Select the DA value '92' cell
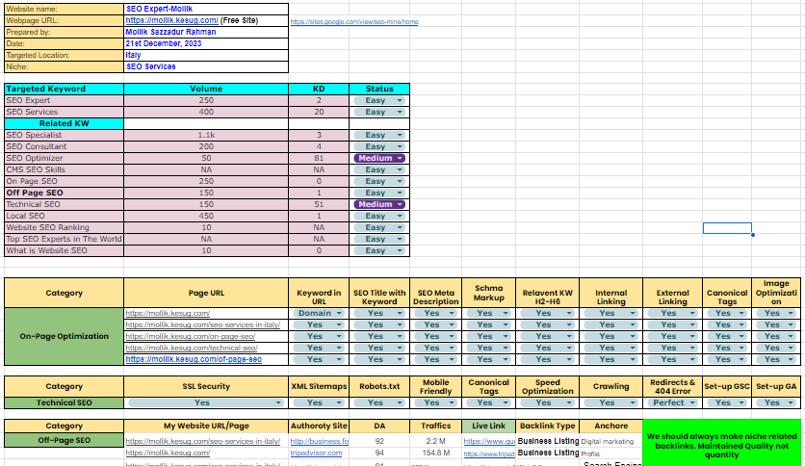Image resolution: width=805 pixels, height=466 pixels. pos(379,441)
